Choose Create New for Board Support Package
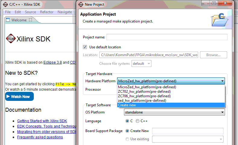This screenshot has height=145, width=238. pyautogui.click(x=127, y=131)
